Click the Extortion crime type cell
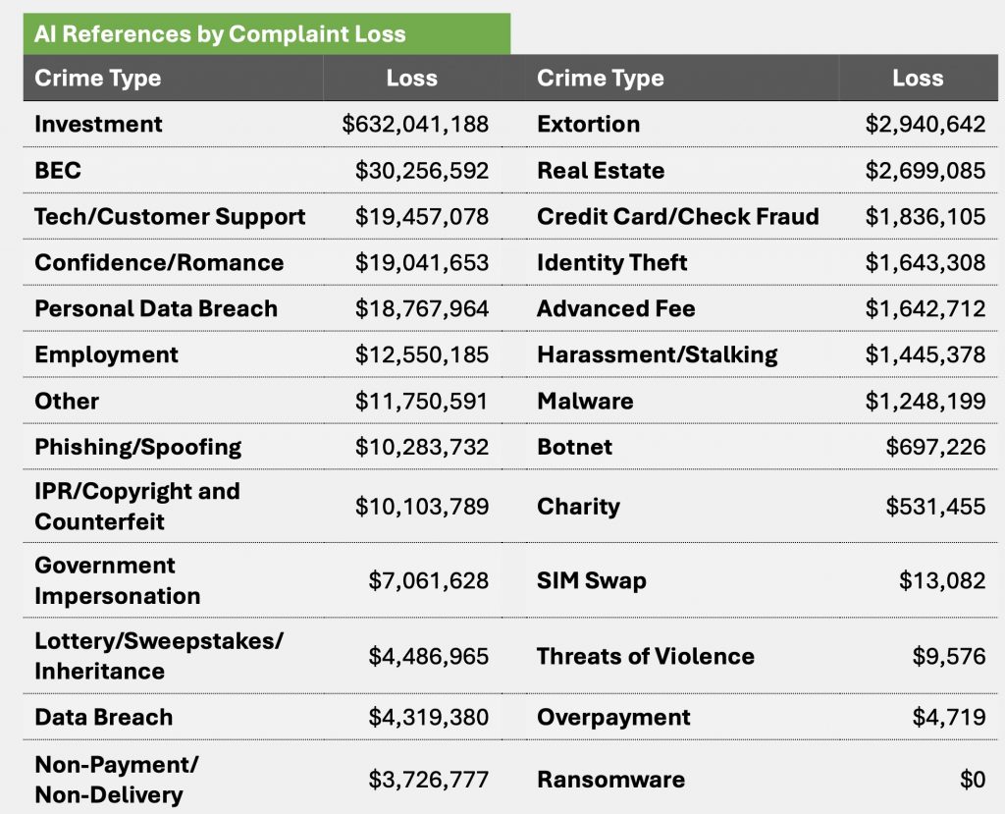The image size is (1005, 814). [x=588, y=125]
